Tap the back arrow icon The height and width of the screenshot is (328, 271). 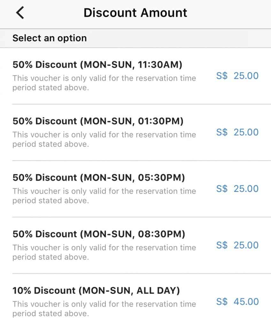(x=20, y=13)
